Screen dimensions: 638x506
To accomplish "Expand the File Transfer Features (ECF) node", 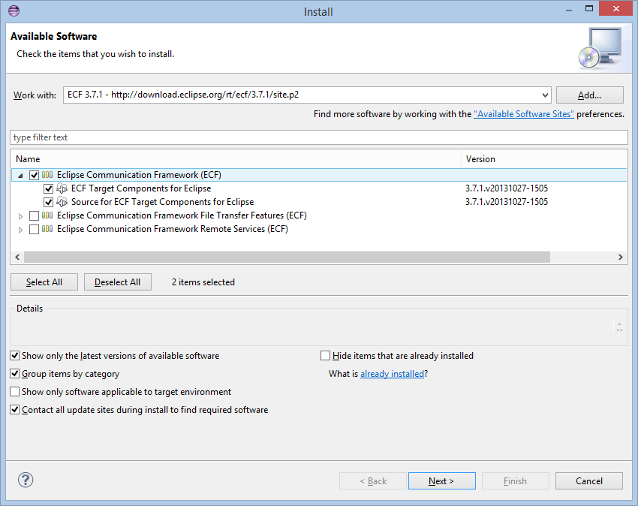I will pyautogui.click(x=20, y=216).
